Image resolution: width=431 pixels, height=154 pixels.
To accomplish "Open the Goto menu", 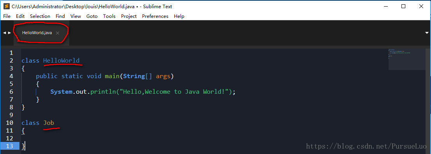I will click(92, 16).
